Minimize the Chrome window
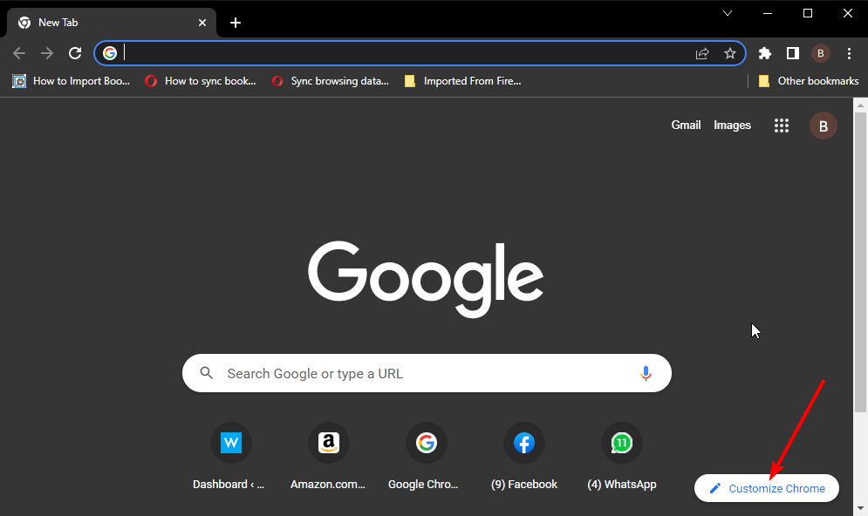Screen dimensions: 868x516 coord(768,13)
